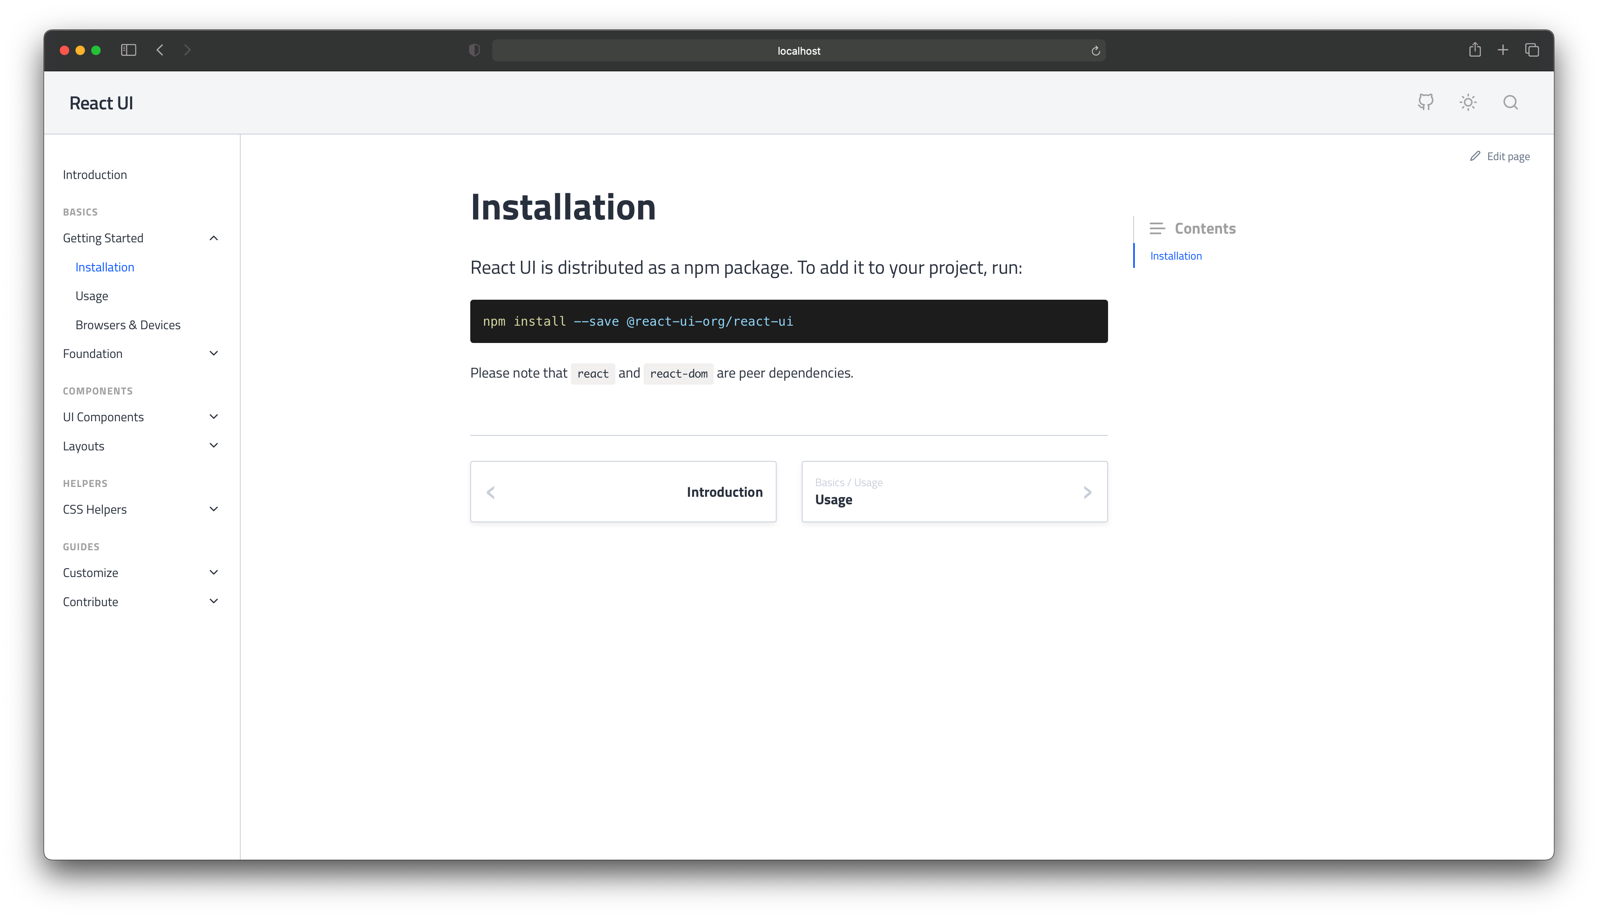The width and height of the screenshot is (1598, 918).
Task: Click the Edit page pencil link
Action: point(1500,157)
